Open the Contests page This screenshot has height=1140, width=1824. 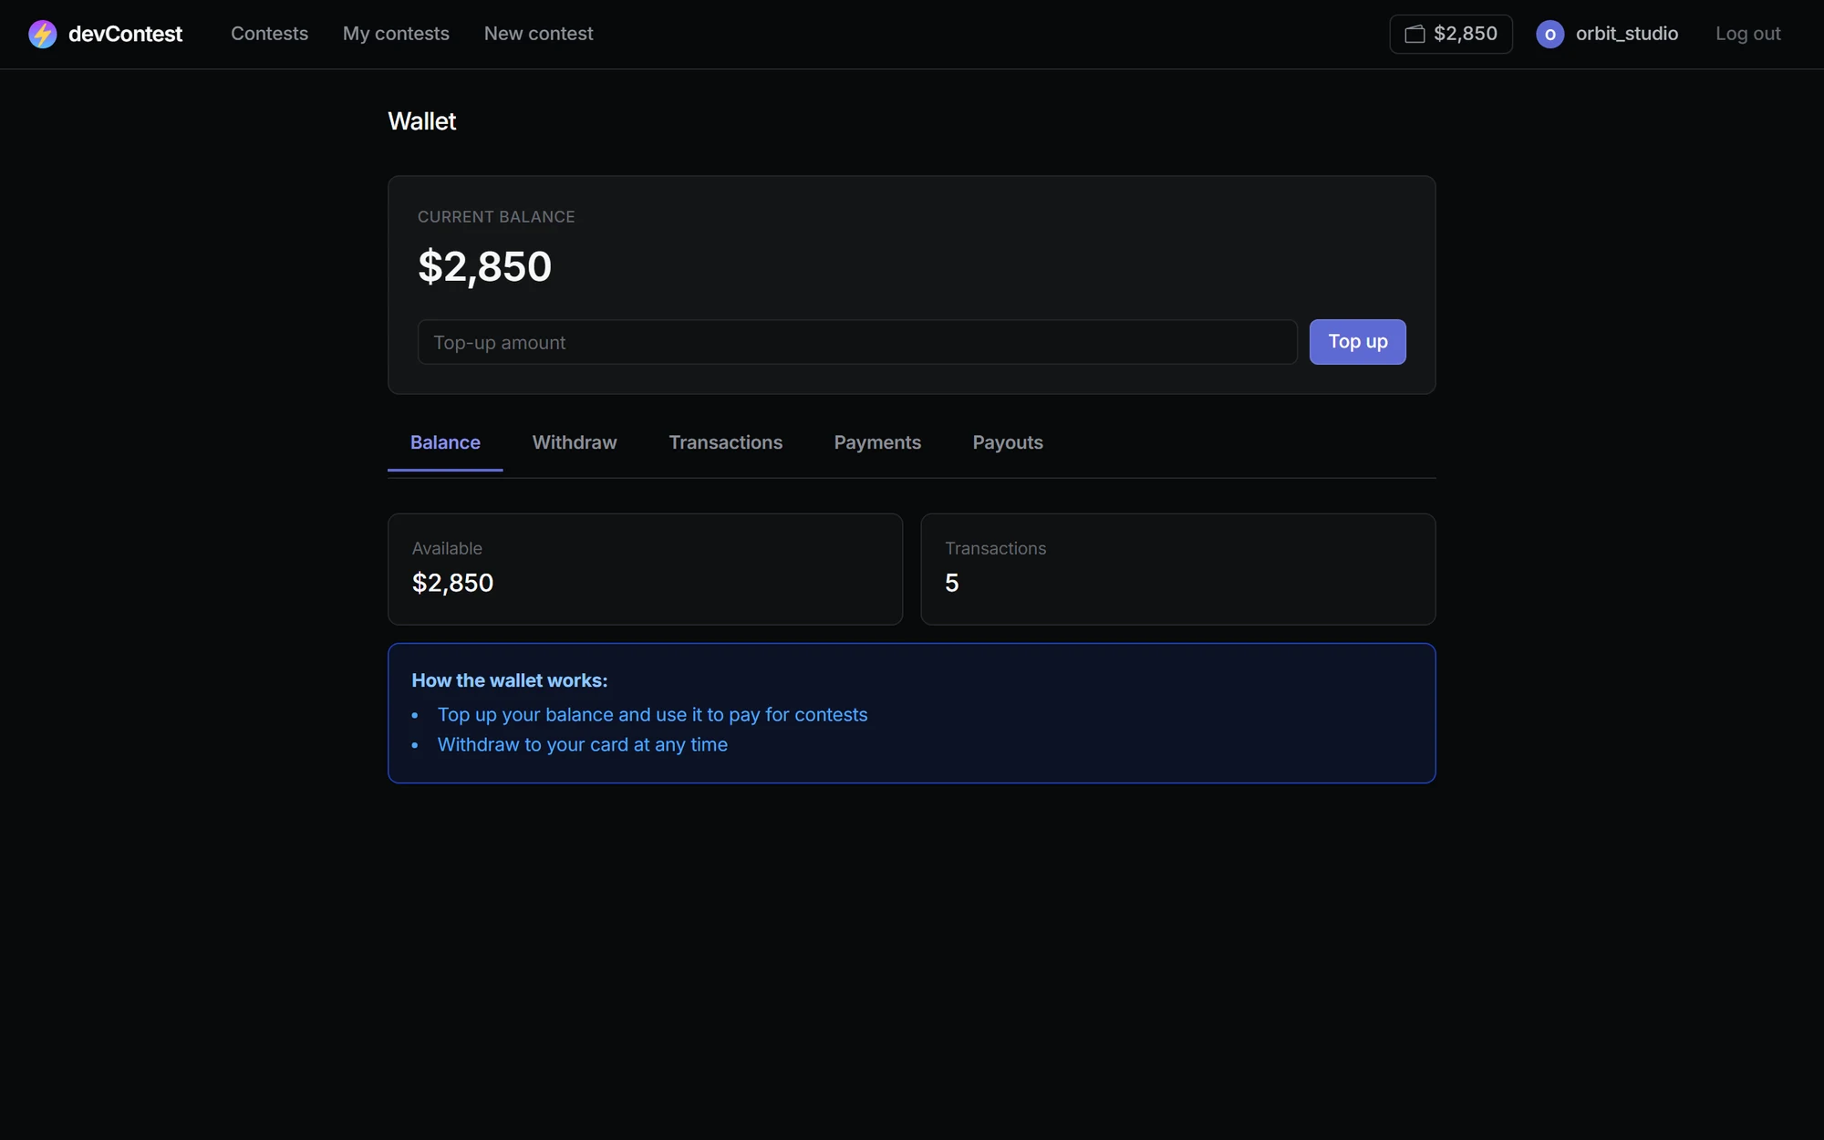click(x=269, y=34)
